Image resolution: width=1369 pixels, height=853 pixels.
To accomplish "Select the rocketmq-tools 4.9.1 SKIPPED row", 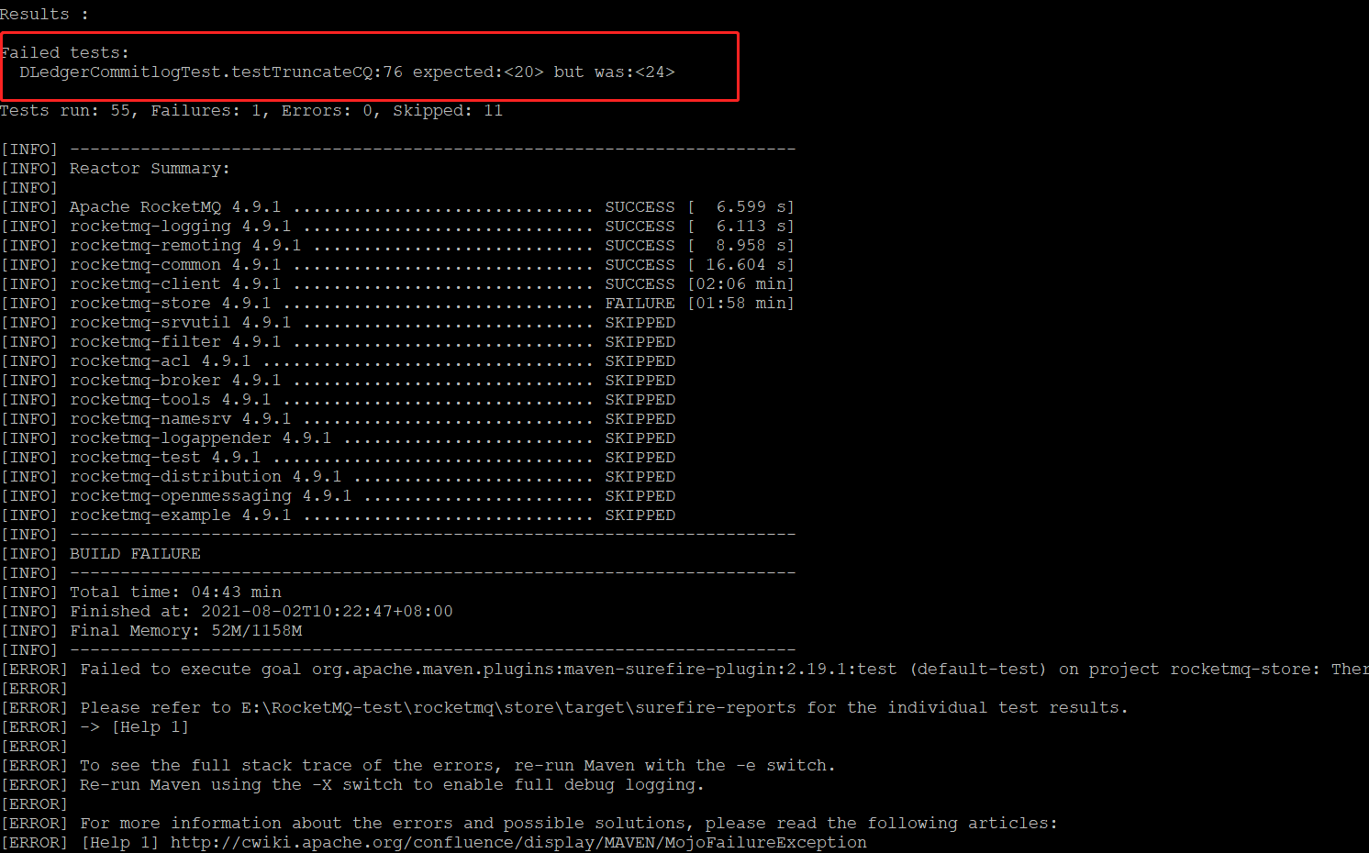I will coord(338,400).
